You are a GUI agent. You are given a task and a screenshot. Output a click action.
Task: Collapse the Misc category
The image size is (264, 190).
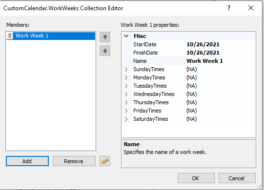point(126,36)
